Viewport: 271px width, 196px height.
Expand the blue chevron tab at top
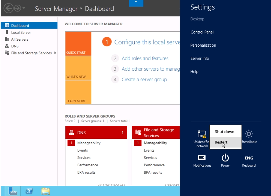[136, 3]
